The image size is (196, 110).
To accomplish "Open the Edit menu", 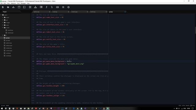I will tap(5, 3).
